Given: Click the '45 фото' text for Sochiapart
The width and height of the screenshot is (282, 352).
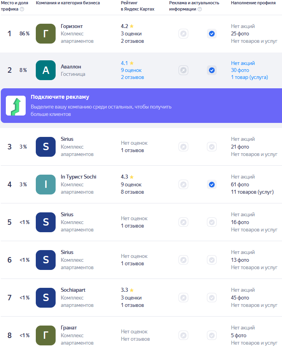Looking at the screenshot, I should tap(240, 298).
